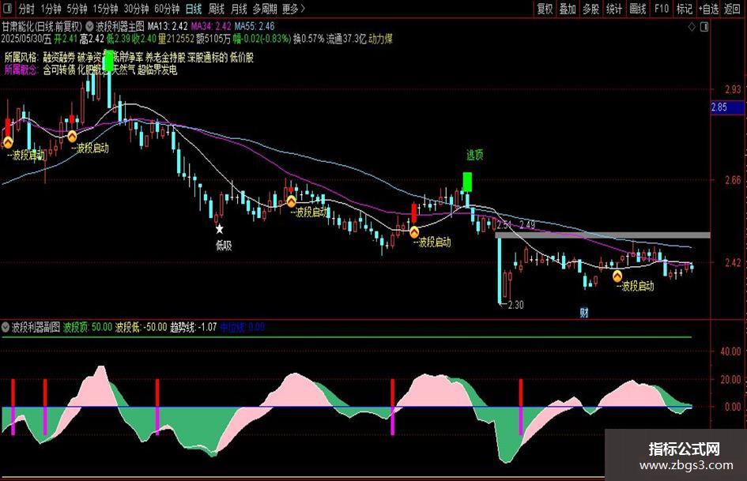The height and width of the screenshot is (481, 747).
Task: Activate the 画线 drawing tool
Action: [x=637, y=9]
